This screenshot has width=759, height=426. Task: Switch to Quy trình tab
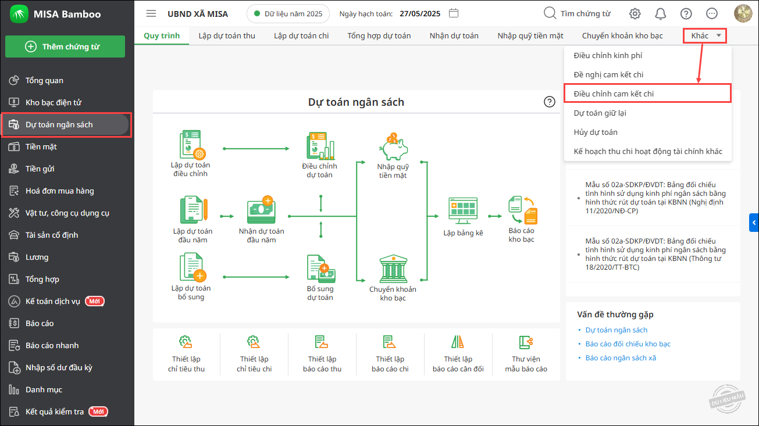pyautogui.click(x=162, y=35)
